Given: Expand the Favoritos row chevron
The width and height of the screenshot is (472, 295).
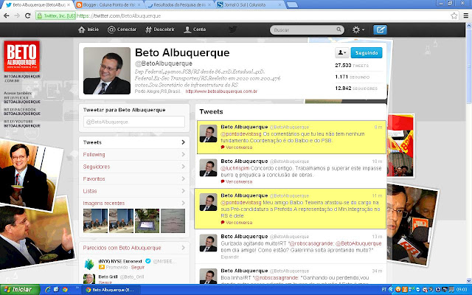Looking at the screenshot, I should tap(184, 178).
